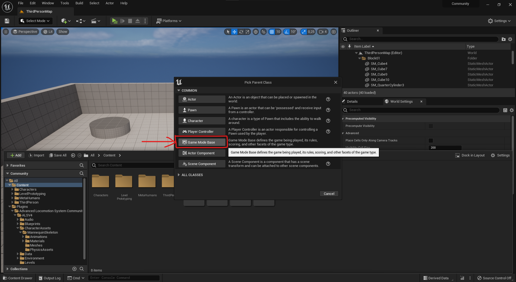This screenshot has height=282, width=516.
Task: Cancel the Pick Parent Class dialog
Action: point(329,194)
